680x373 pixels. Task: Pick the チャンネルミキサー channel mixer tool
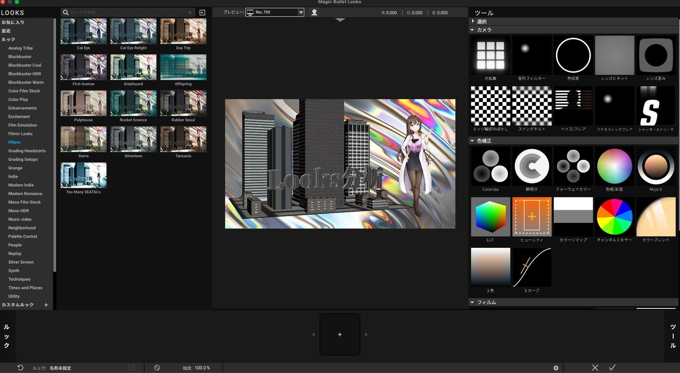(615, 217)
